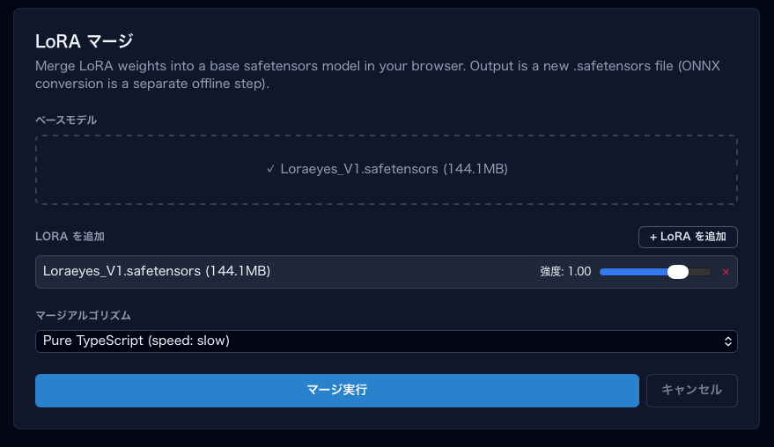774x447 pixels.
Task: Click the white strength slider knob
Action: (x=677, y=272)
